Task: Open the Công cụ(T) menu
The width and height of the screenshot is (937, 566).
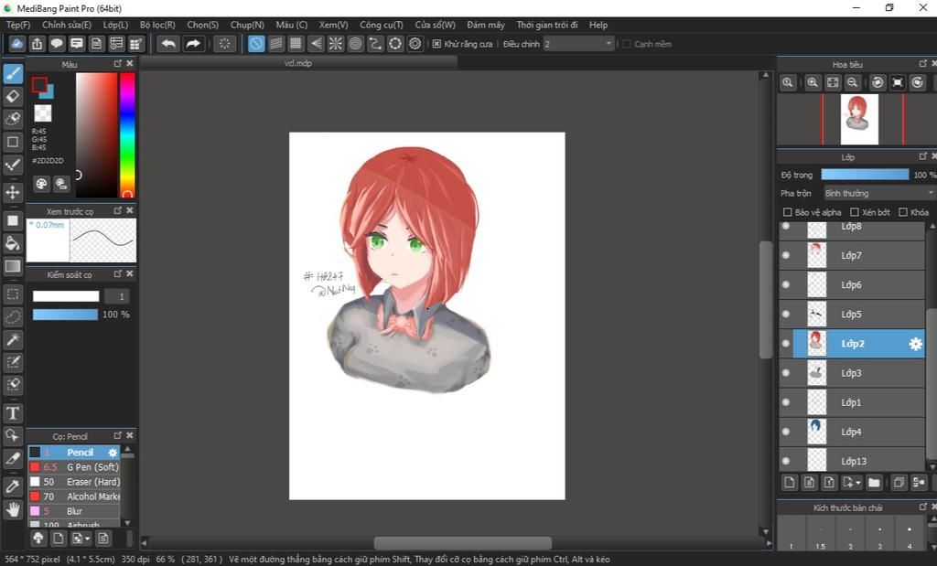Action: tap(382, 25)
